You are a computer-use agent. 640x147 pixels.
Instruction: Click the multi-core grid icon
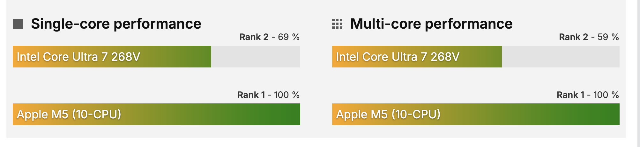[337, 24]
